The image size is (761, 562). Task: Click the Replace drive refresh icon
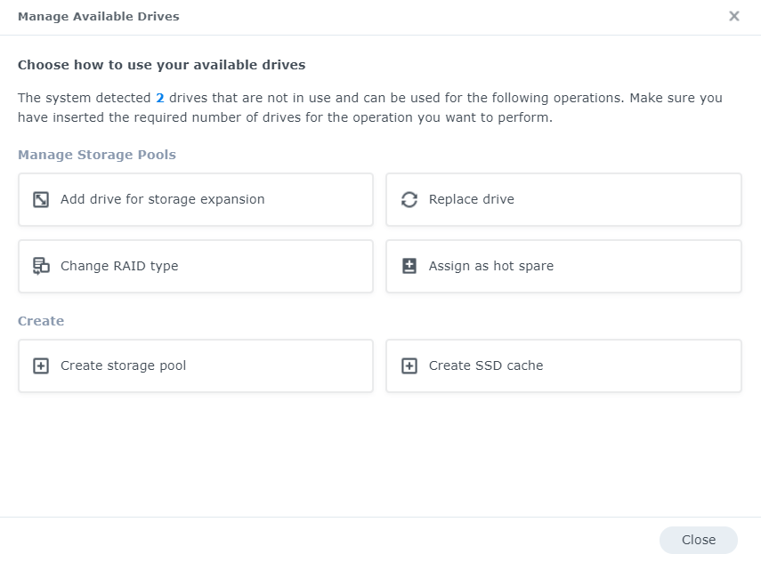409,199
